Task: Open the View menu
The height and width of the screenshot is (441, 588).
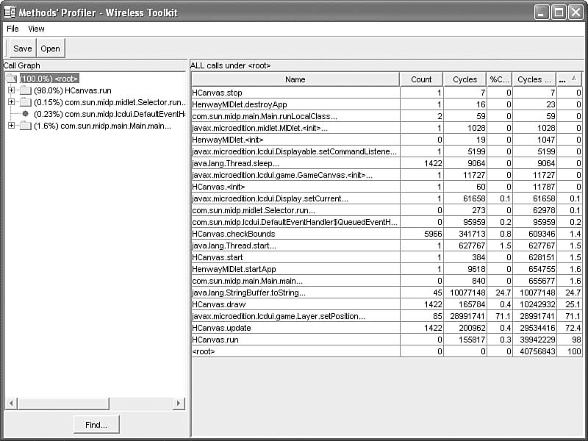Action: pyautogui.click(x=36, y=29)
